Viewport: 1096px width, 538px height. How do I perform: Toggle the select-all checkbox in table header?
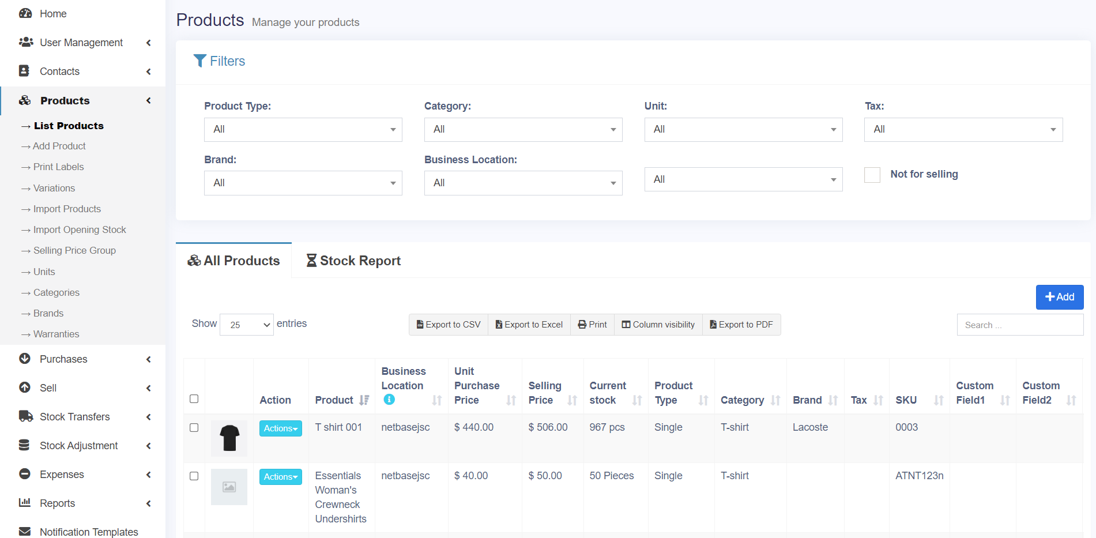pyautogui.click(x=194, y=399)
